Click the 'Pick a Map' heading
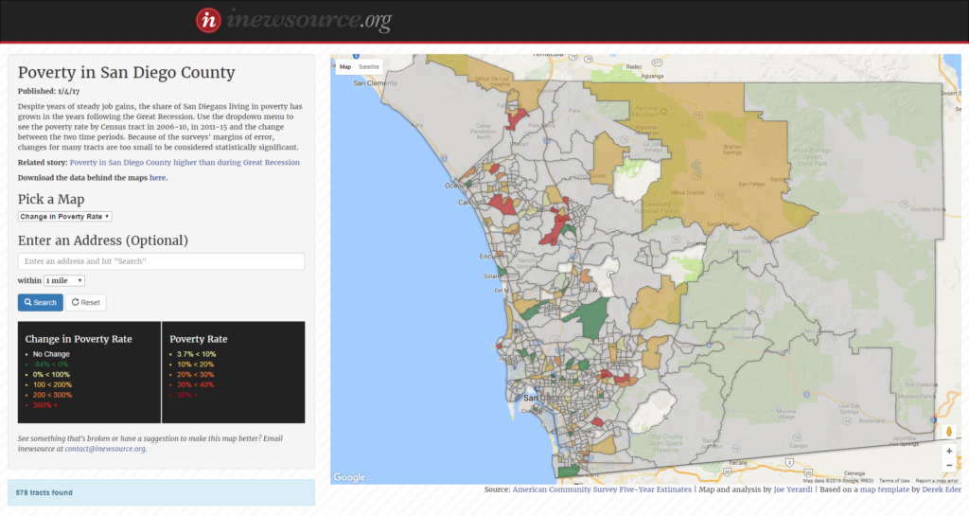The height and width of the screenshot is (516, 969). tap(51, 199)
